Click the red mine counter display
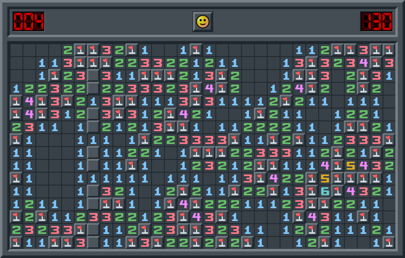Screen dimensions: 405x258 29,21
